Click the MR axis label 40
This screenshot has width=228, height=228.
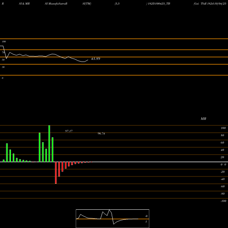coord(223,150)
